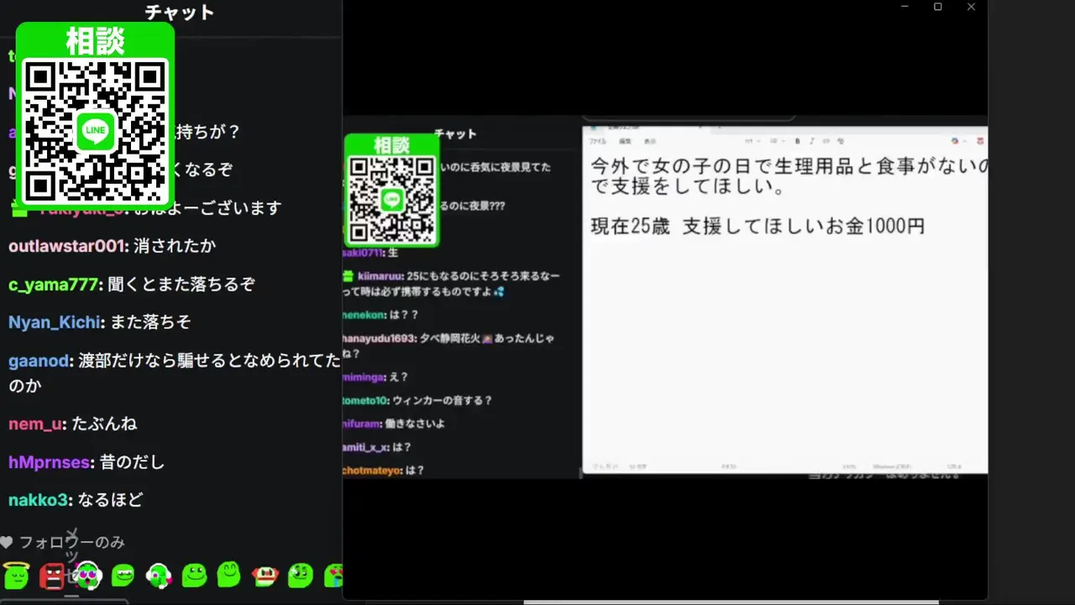
Task: Click the Notepad line starting 今外で女の子の日
Action: [789, 166]
